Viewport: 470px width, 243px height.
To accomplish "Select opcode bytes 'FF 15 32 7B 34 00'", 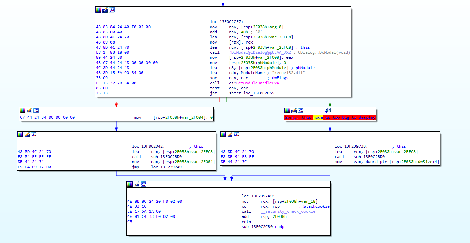I will coord(116,83).
